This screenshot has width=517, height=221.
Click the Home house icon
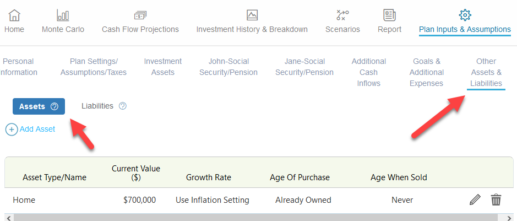click(x=14, y=15)
